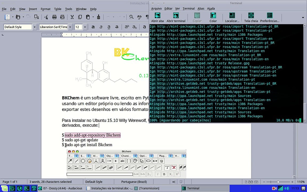Screen dimensions: 307x192
Task: Launch terminal from taskbar quick-launch icon
Action: click(27, 188)
